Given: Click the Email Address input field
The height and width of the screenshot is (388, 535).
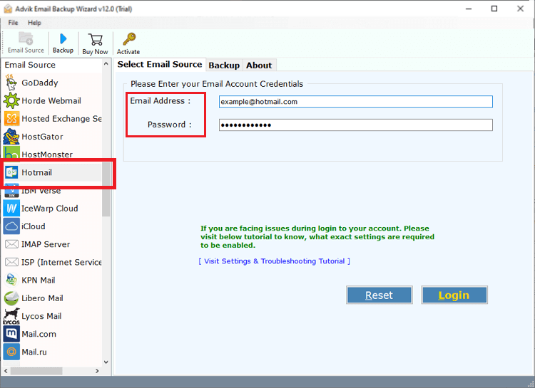Looking at the screenshot, I should coord(355,102).
